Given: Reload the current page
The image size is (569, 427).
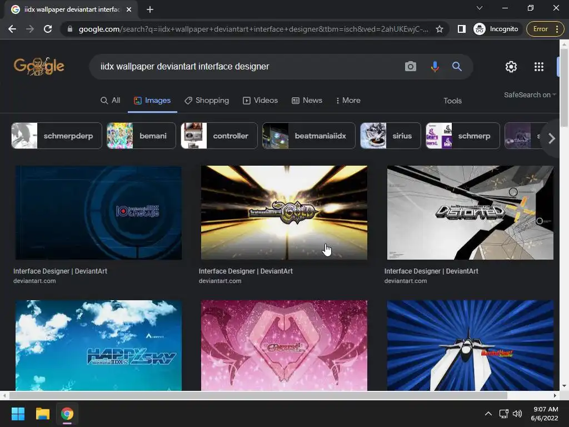Looking at the screenshot, I should [x=48, y=29].
